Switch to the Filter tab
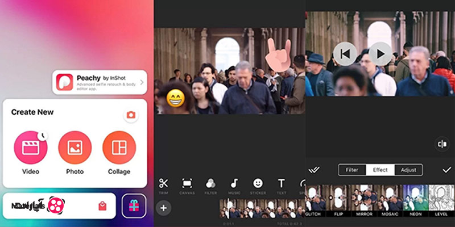Viewport: 455px width, 227px height. 352,170
